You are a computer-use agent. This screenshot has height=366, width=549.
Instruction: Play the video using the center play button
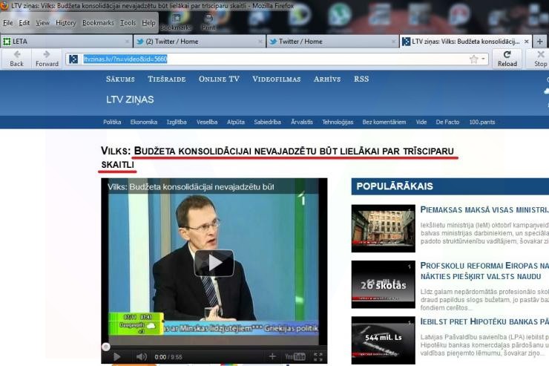pos(214,262)
